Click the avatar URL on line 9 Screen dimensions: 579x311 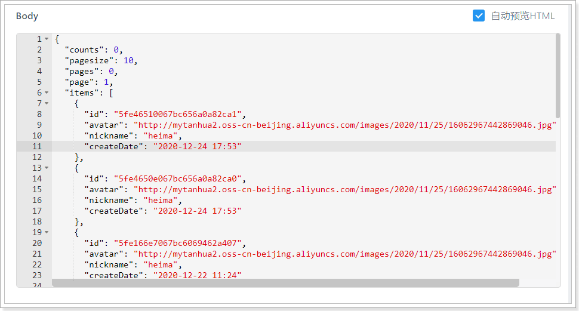(x=345, y=125)
